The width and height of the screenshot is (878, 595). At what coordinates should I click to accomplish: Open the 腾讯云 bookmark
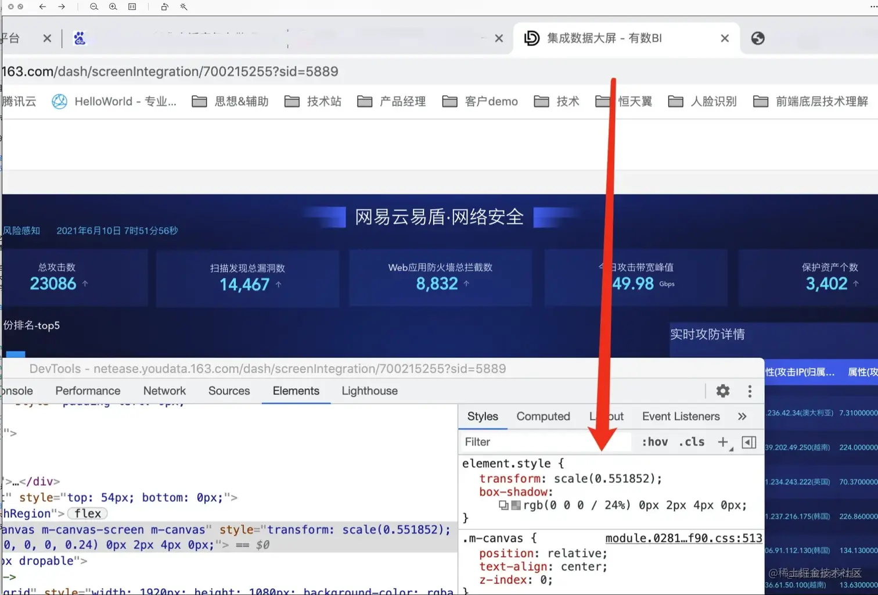pyautogui.click(x=19, y=102)
